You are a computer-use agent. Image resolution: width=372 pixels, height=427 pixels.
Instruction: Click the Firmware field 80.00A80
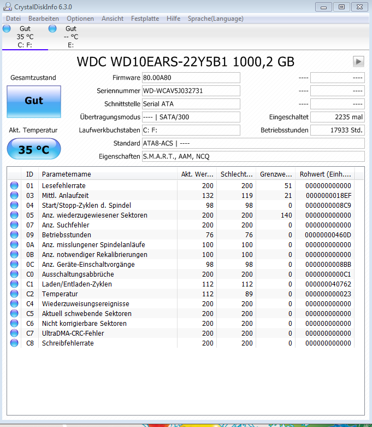191,78
